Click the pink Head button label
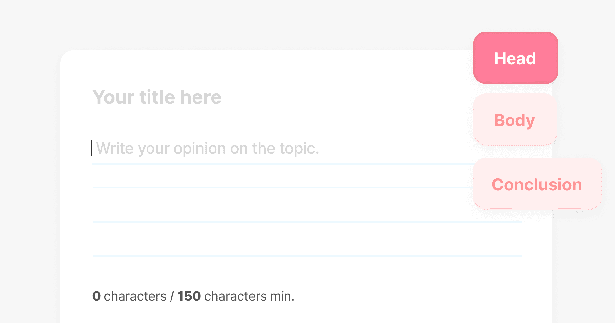This screenshot has height=323, width=615. (x=515, y=58)
